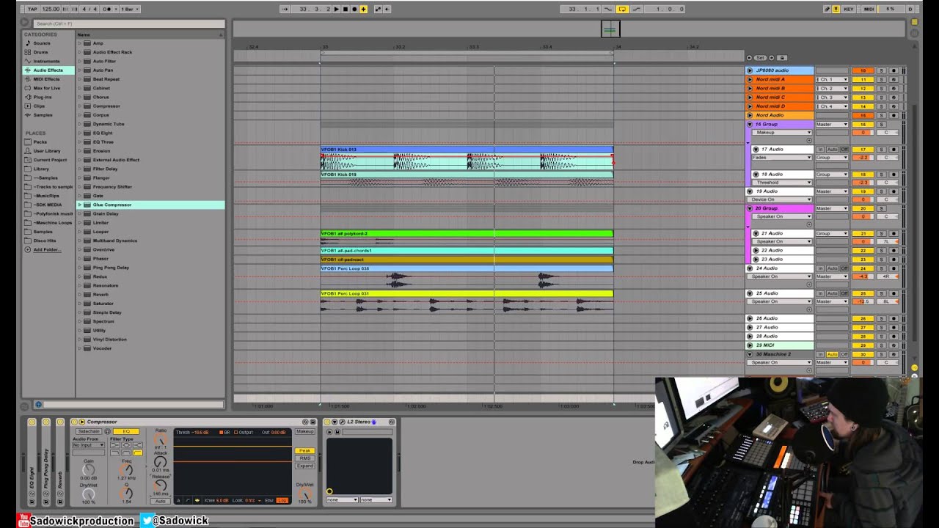The image size is (939, 528).
Task: Click the Compressor Ratio knob
Action: pos(161,440)
